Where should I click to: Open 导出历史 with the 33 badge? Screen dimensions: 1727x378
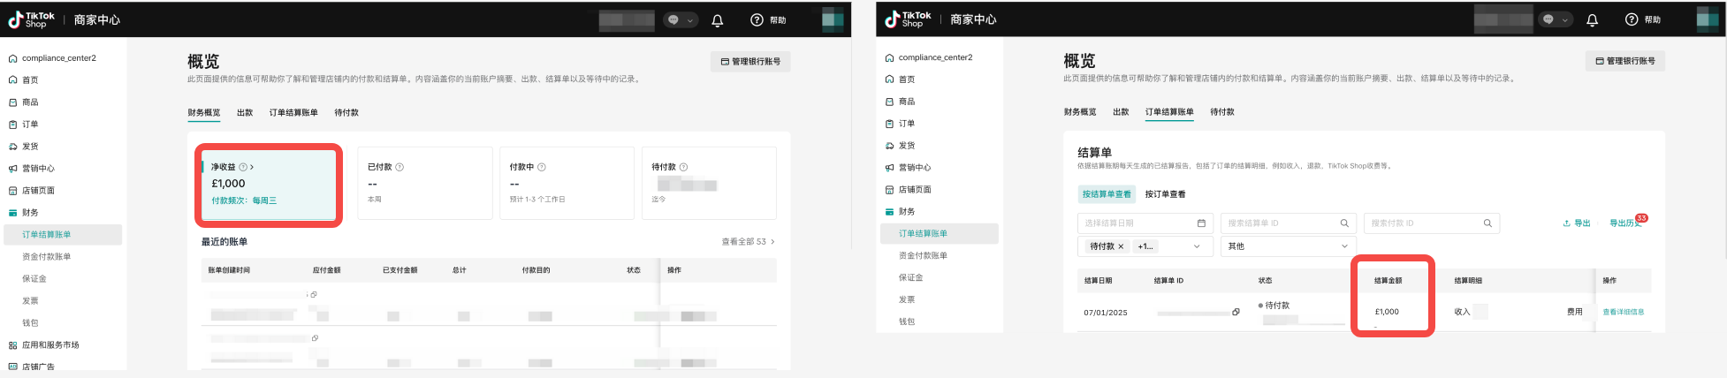[x=1624, y=223]
